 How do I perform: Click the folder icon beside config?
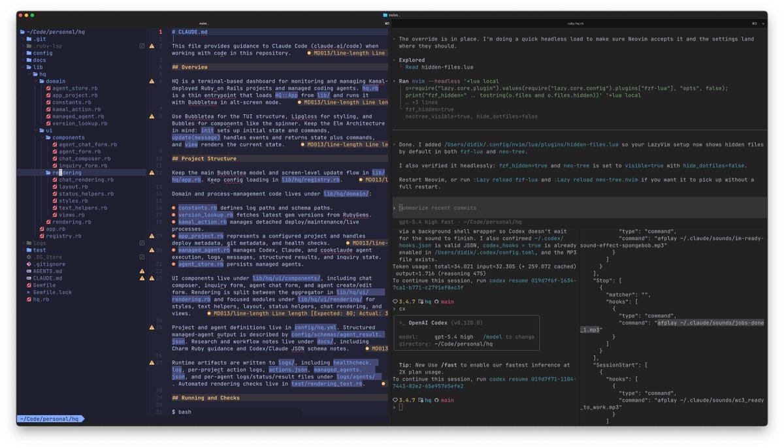(29, 53)
